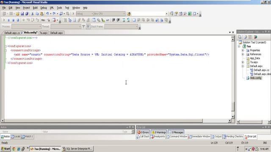Switch to the 7a.aspx editor tab
271x152 pixels.
click(x=44, y=33)
